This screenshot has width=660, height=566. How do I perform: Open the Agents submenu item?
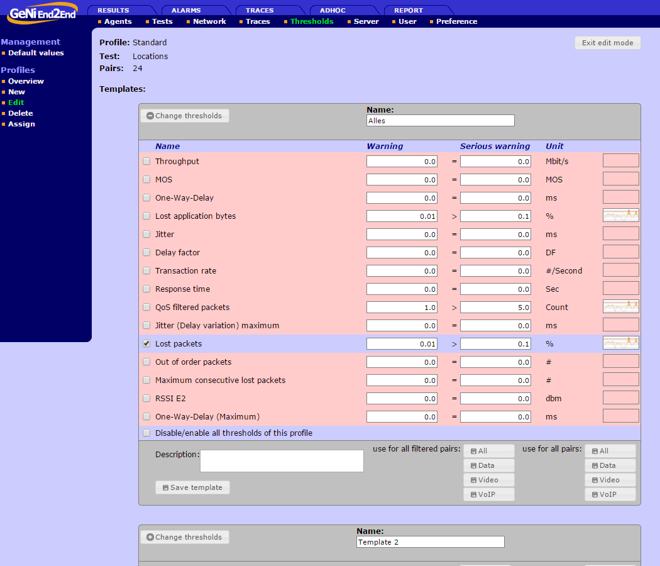(118, 21)
